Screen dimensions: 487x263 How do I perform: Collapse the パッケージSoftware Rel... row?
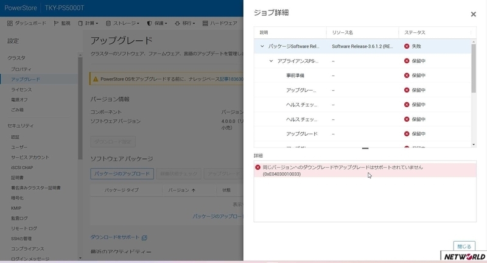(262, 46)
